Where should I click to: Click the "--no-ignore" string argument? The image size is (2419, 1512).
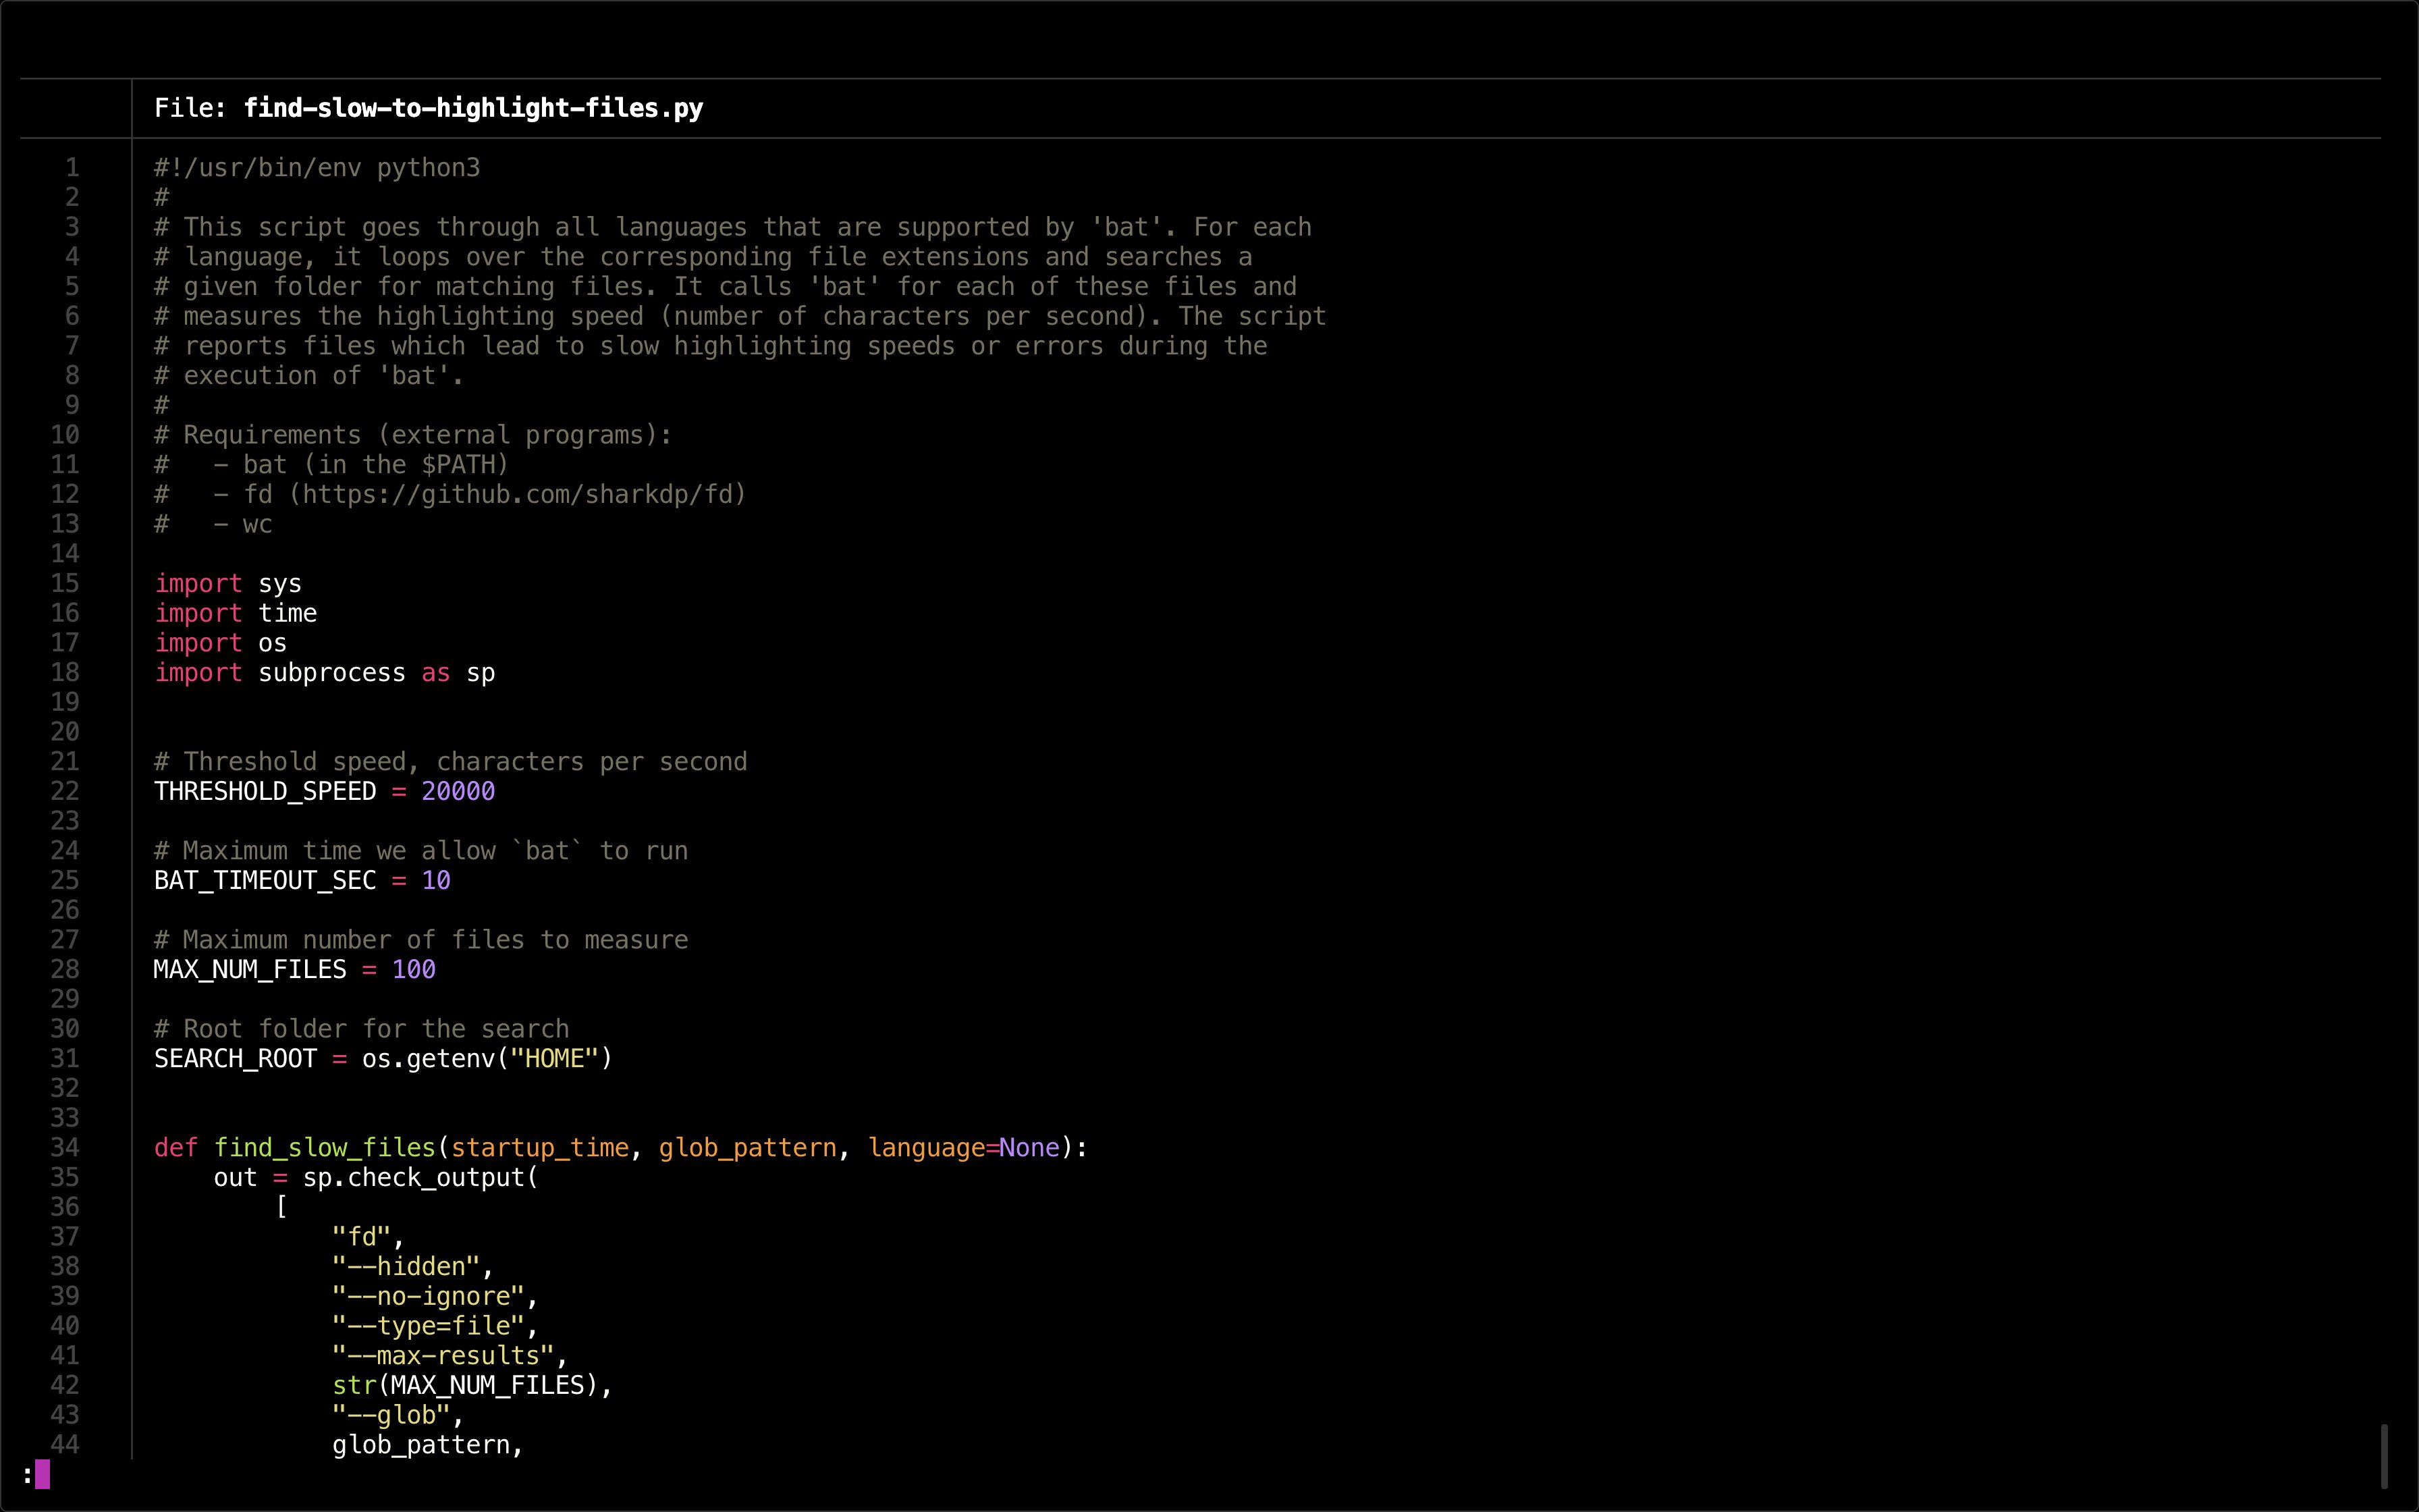click(428, 1296)
